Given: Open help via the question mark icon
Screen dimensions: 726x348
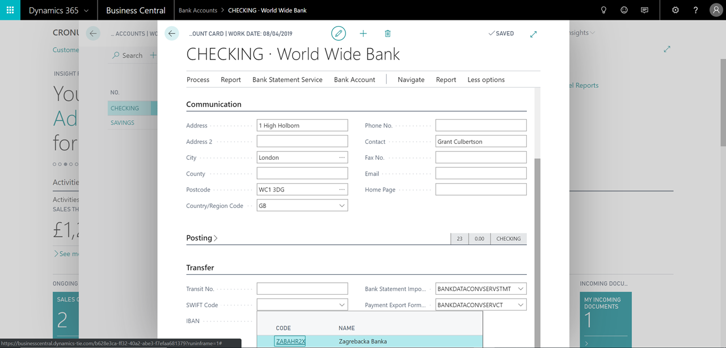Looking at the screenshot, I should (x=695, y=10).
